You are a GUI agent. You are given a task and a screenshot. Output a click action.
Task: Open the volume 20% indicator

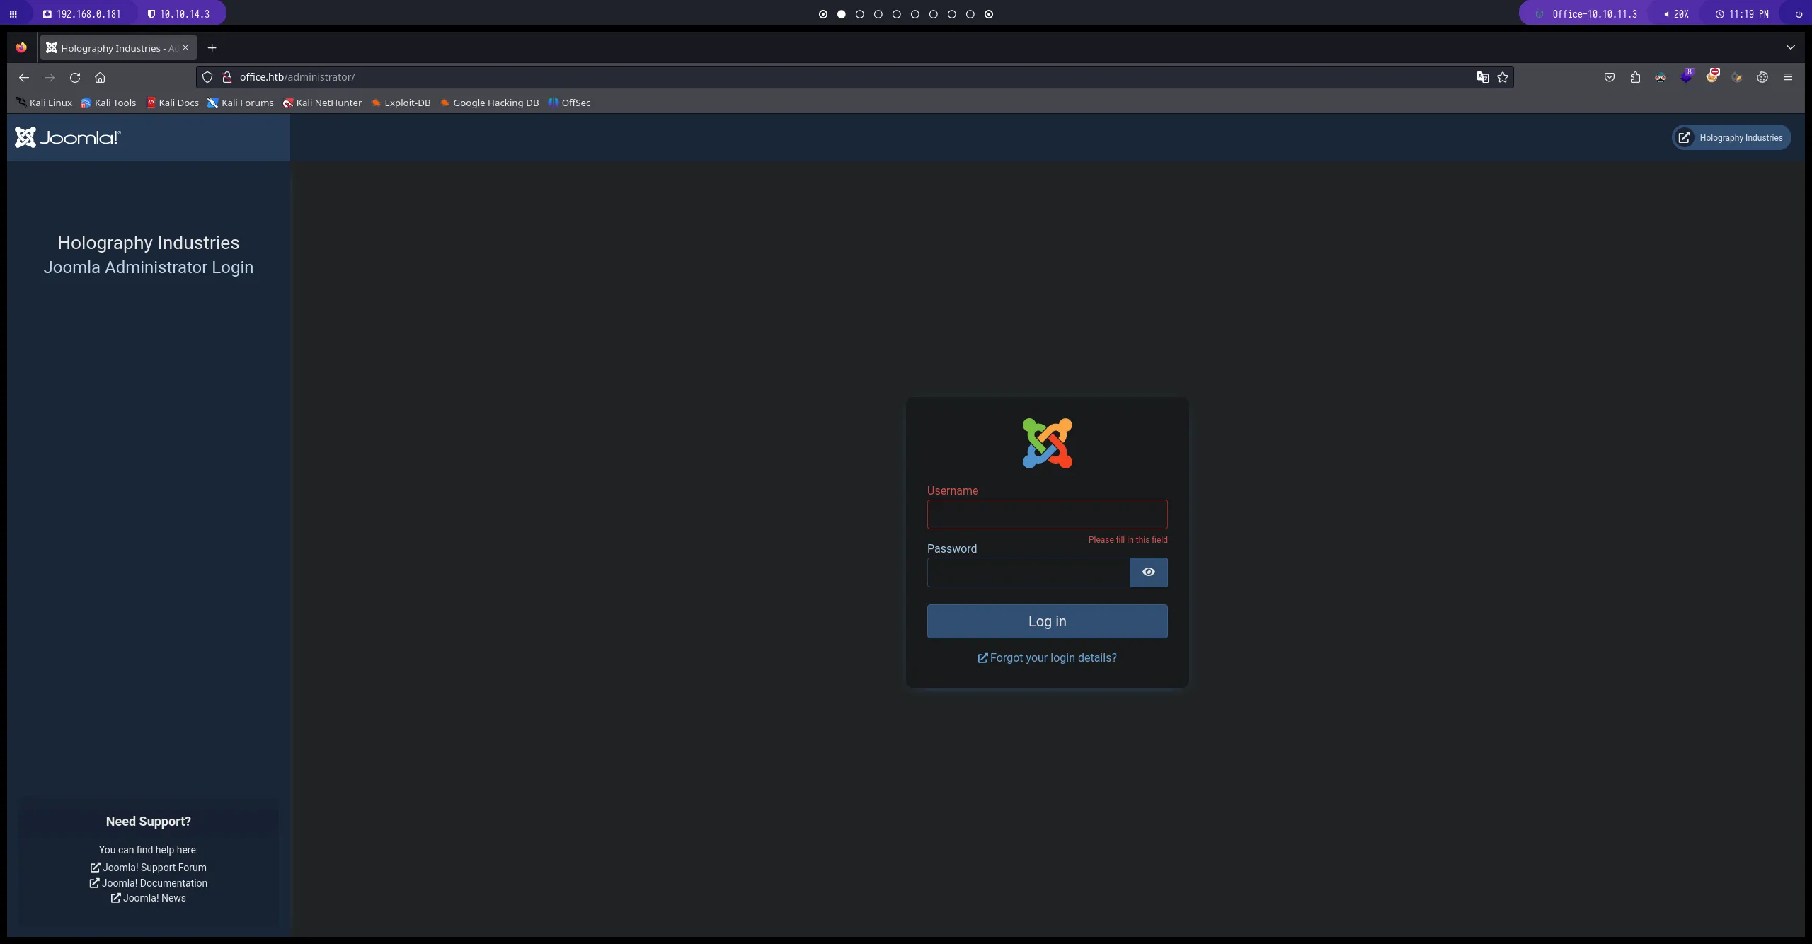tap(1676, 13)
